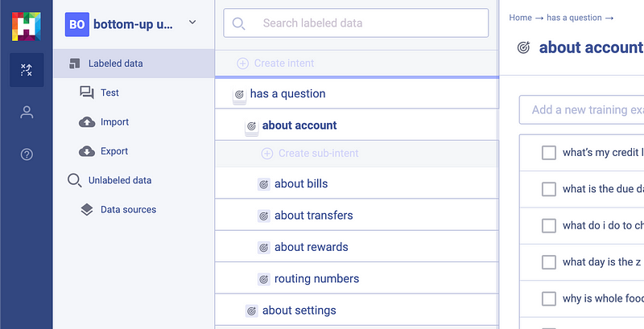Screen dimensions: 644x329
Task: Open the translate/NLU sidebar icon
Action: point(27,70)
